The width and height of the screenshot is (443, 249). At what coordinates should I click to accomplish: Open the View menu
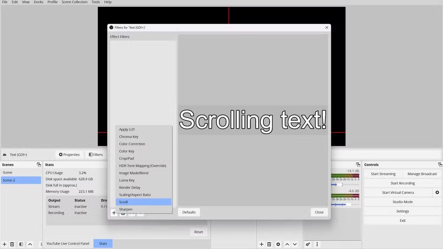tap(26, 2)
